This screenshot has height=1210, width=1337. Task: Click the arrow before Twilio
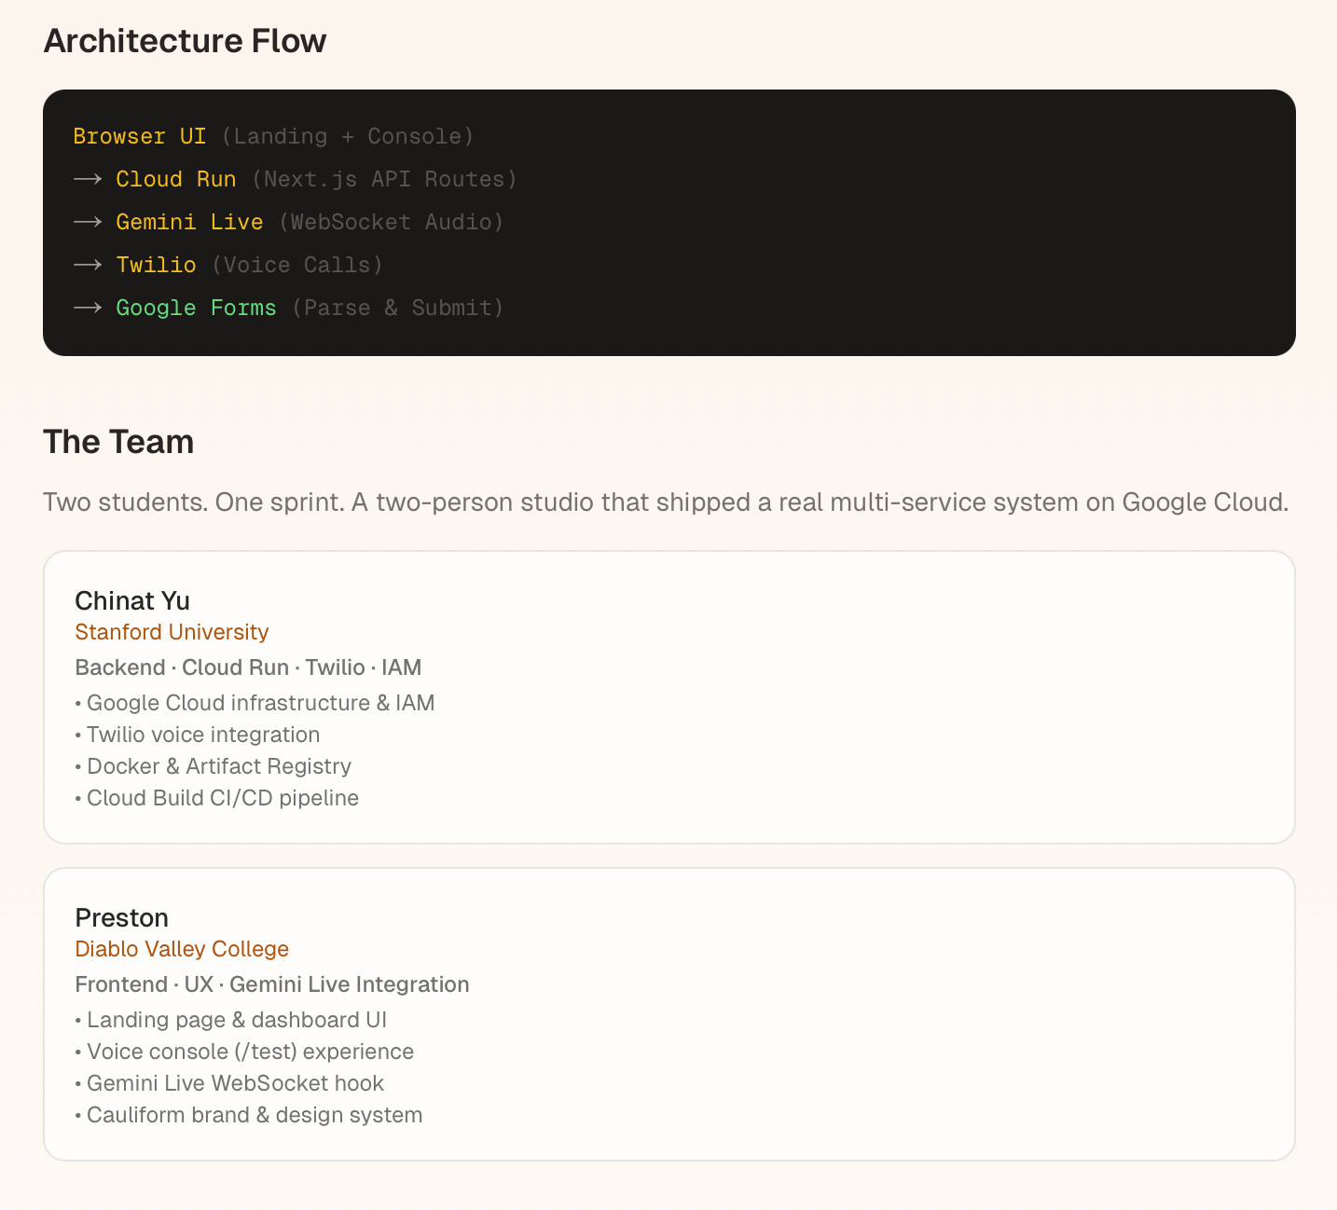pos(88,265)
